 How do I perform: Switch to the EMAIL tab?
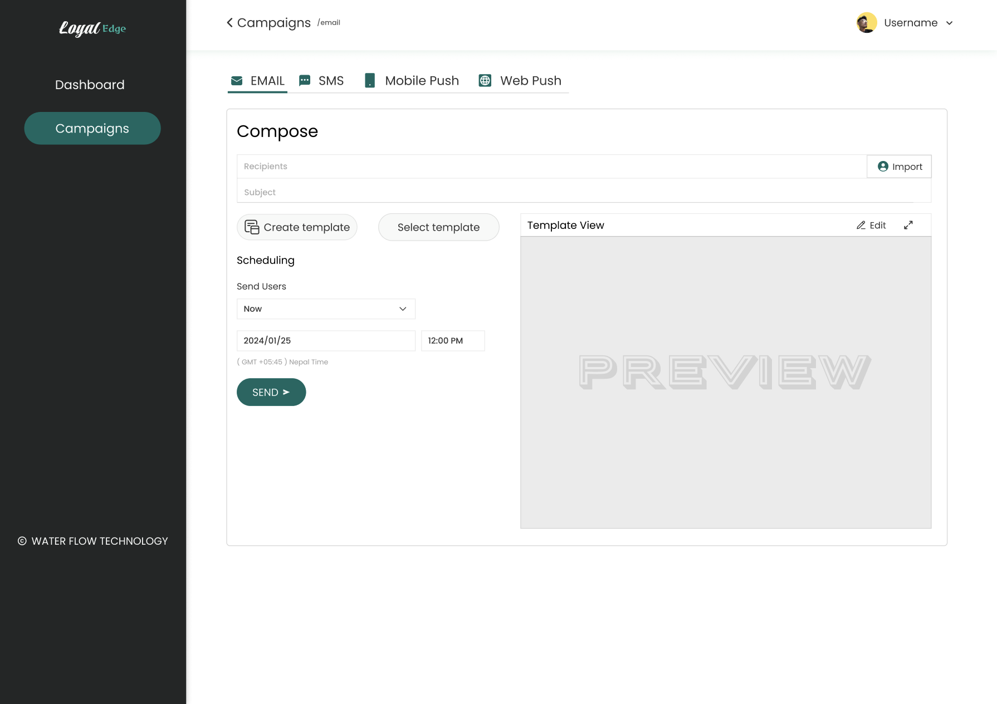click(x=257, y=81)
